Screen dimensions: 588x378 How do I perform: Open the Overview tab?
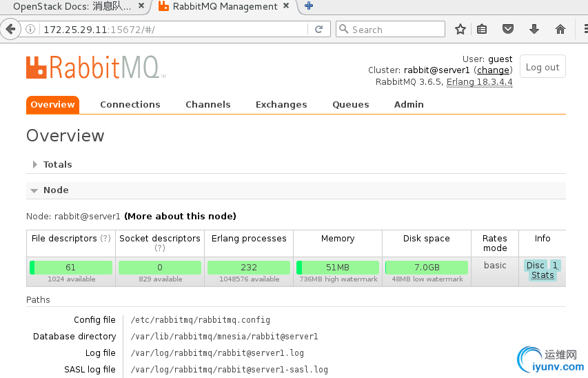point(52,105)
